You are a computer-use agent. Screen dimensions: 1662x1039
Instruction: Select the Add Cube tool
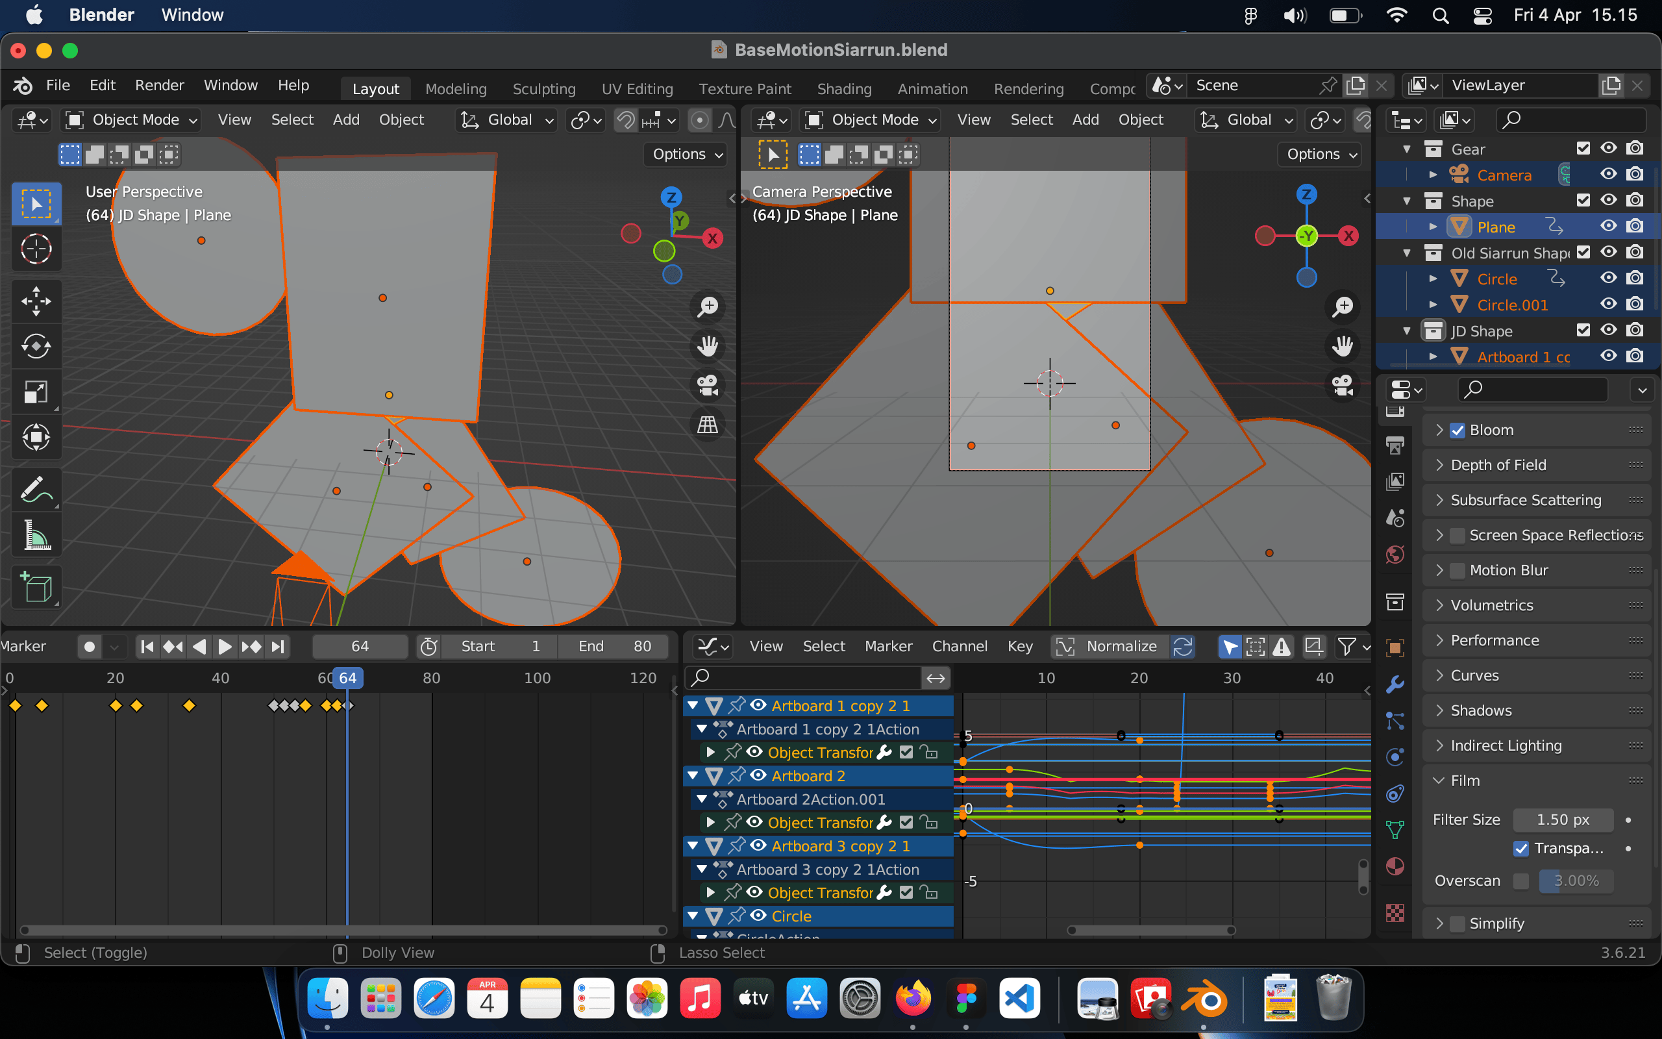tap(36, 588)
